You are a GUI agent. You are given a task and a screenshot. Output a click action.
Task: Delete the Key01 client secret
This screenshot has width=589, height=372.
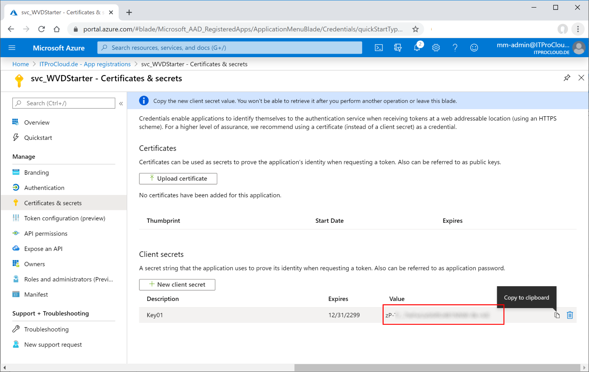570,315
